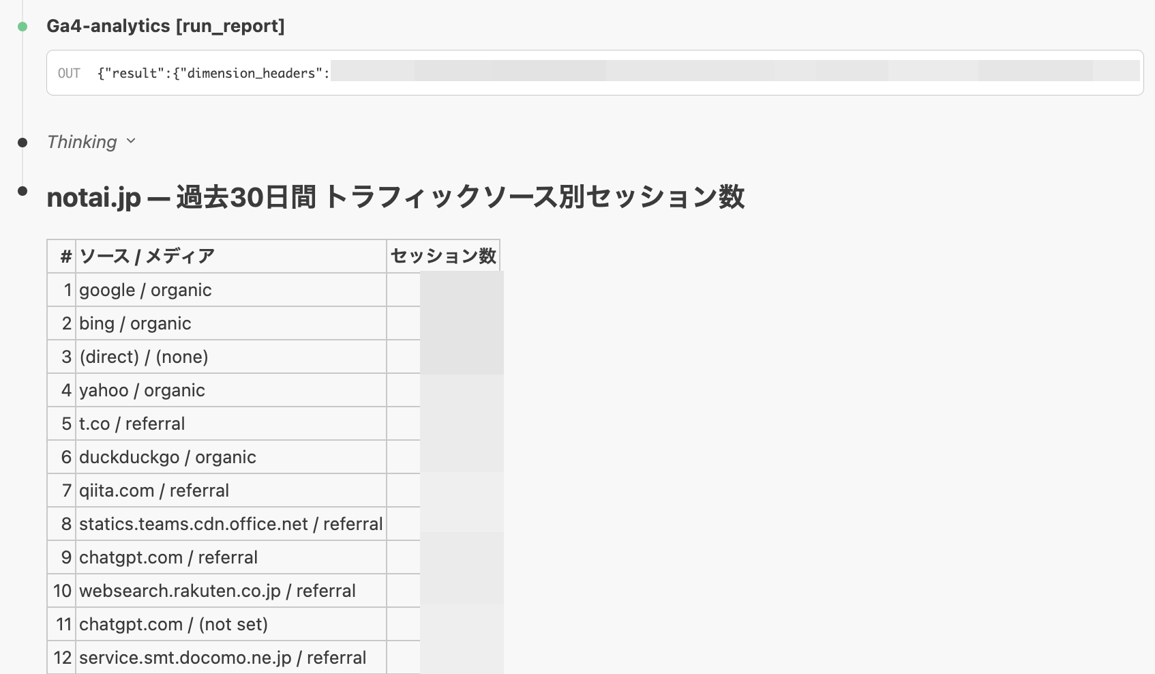Click the qiita.com / referral entry
Viewport: 1155px width, 674px height.
click(154, 490)
